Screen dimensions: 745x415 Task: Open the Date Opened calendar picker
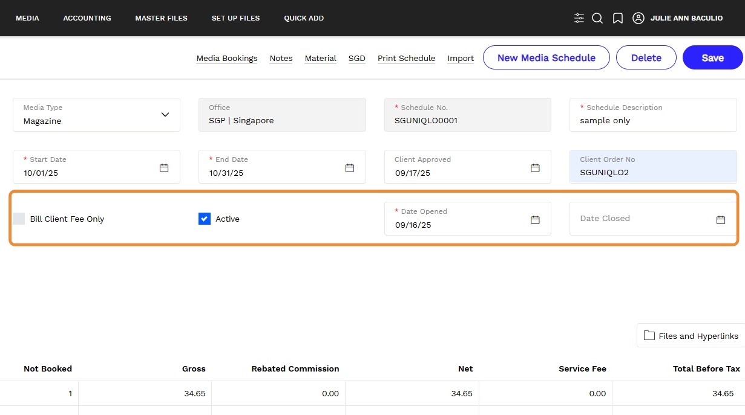tap(535, 220)
